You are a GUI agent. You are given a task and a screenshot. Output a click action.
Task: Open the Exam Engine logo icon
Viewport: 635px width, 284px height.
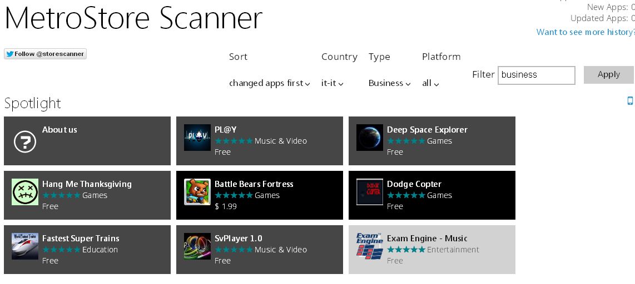pos(369,246)
